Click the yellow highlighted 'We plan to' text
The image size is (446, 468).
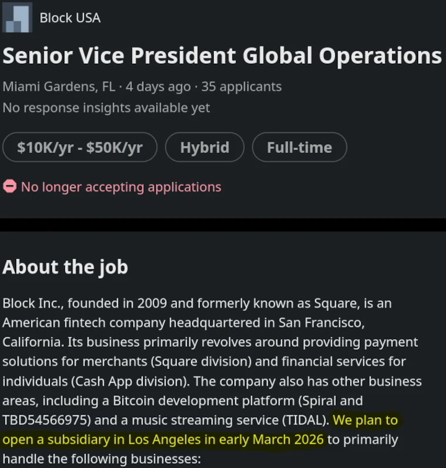point(365,420)
